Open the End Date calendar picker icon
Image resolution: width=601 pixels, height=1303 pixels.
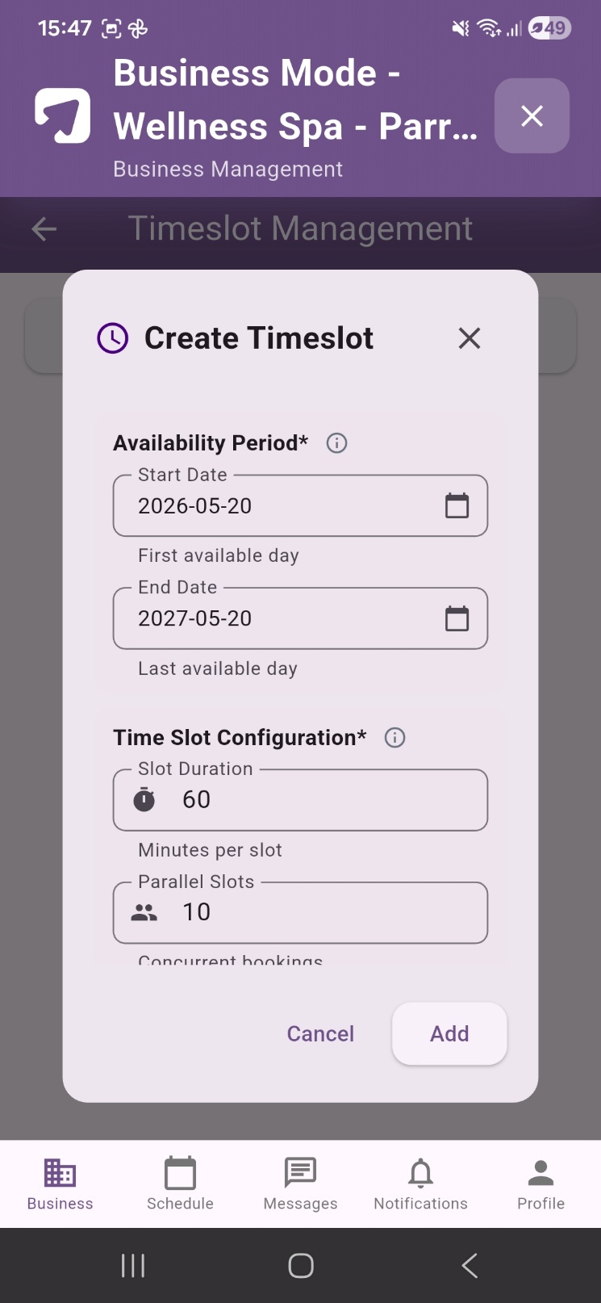coord(457,618)
